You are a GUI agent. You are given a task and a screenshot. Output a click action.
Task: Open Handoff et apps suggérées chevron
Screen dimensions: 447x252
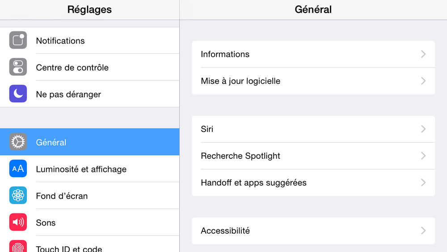[x=423, y=183]
